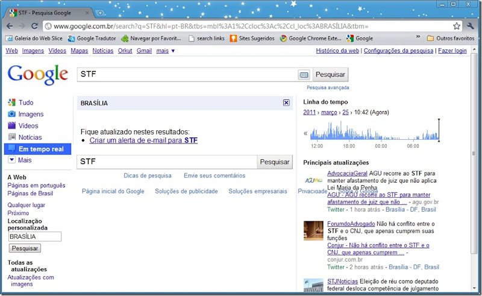482x296 pixels.
Task: Close the STF - Pesquisa Google tab
Action: [87, 13]
